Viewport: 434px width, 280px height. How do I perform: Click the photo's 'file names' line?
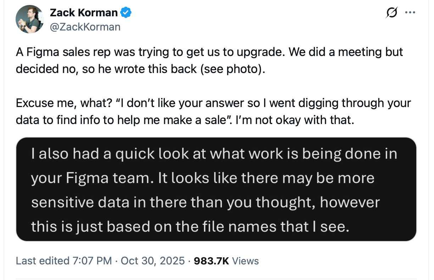pos(190,226)
